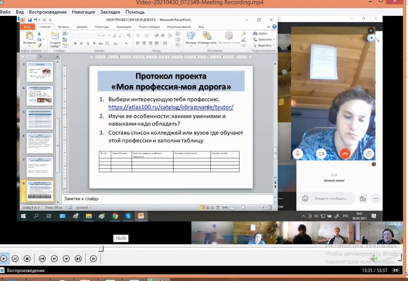Viewport: 408px width, 281px height.
Task: End the call with the red hang-up button
Action: tap(345, 153)
